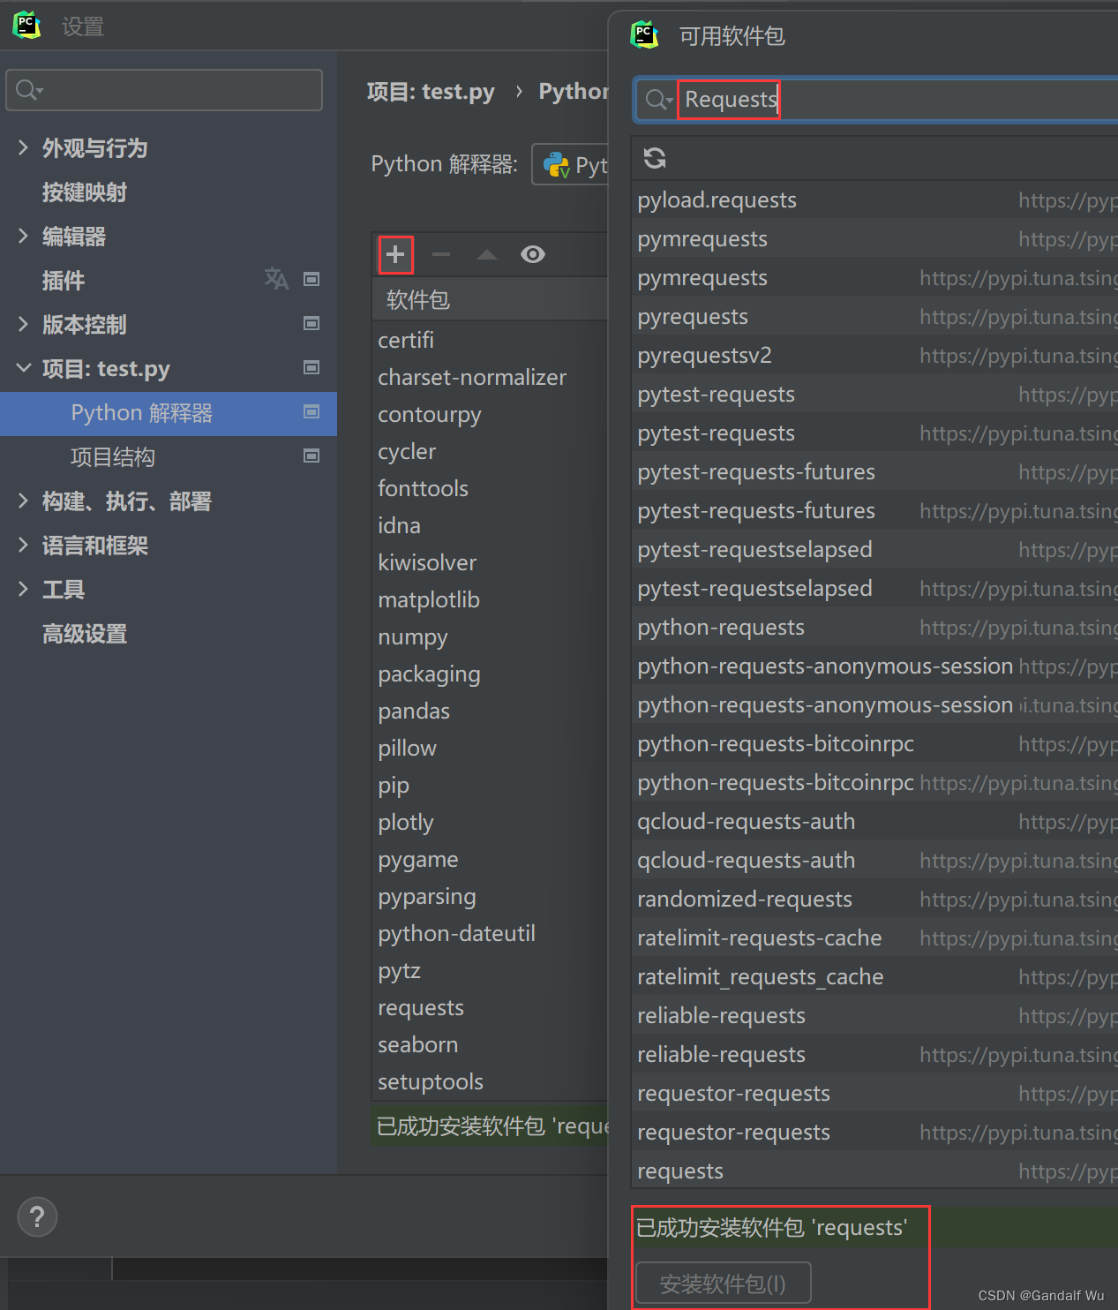Toggle early releases visibility with eye icon
1118x1310 pixels.
[532, 254]
